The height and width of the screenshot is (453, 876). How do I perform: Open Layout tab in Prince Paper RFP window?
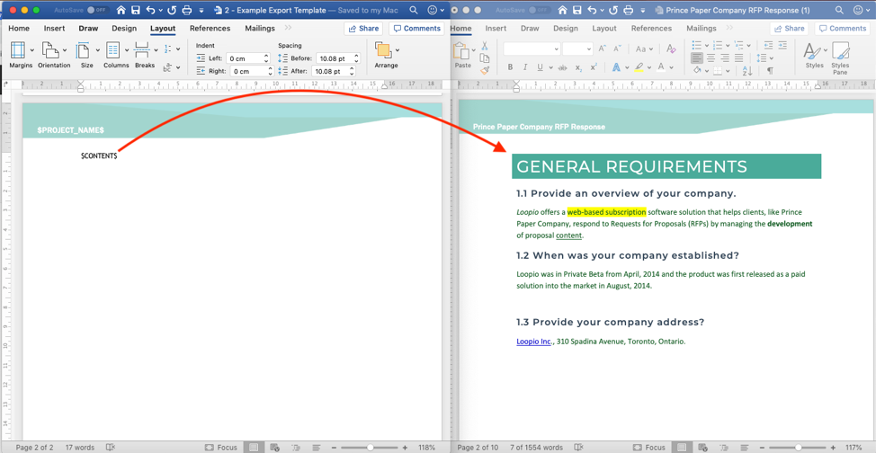(x=604, y=29)
